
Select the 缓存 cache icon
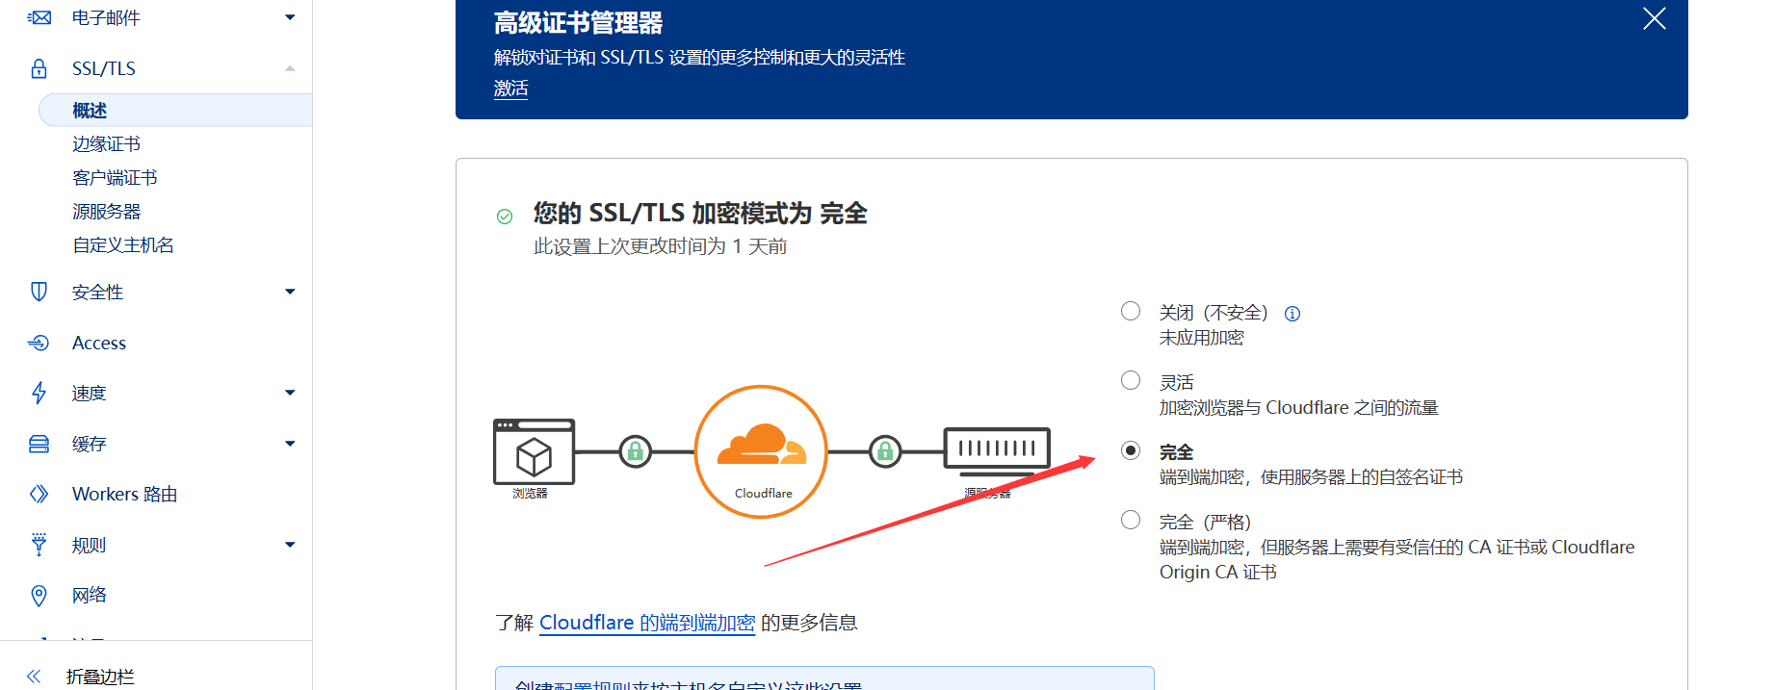39,443
